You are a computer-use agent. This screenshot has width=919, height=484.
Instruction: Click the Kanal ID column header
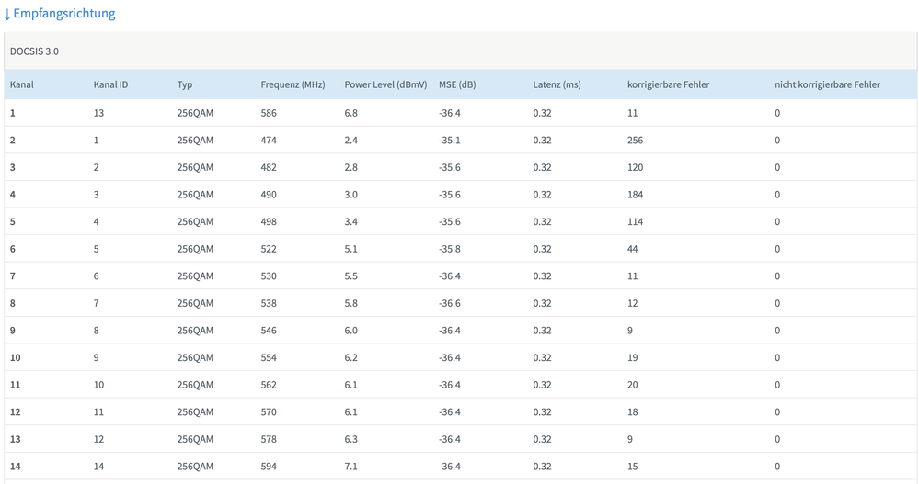[110, 84]
